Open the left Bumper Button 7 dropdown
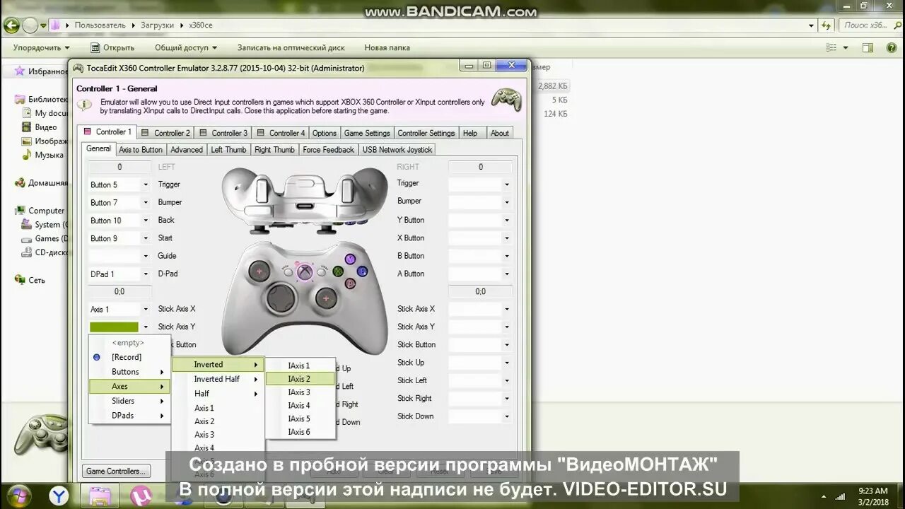 (x=146, y=203)
